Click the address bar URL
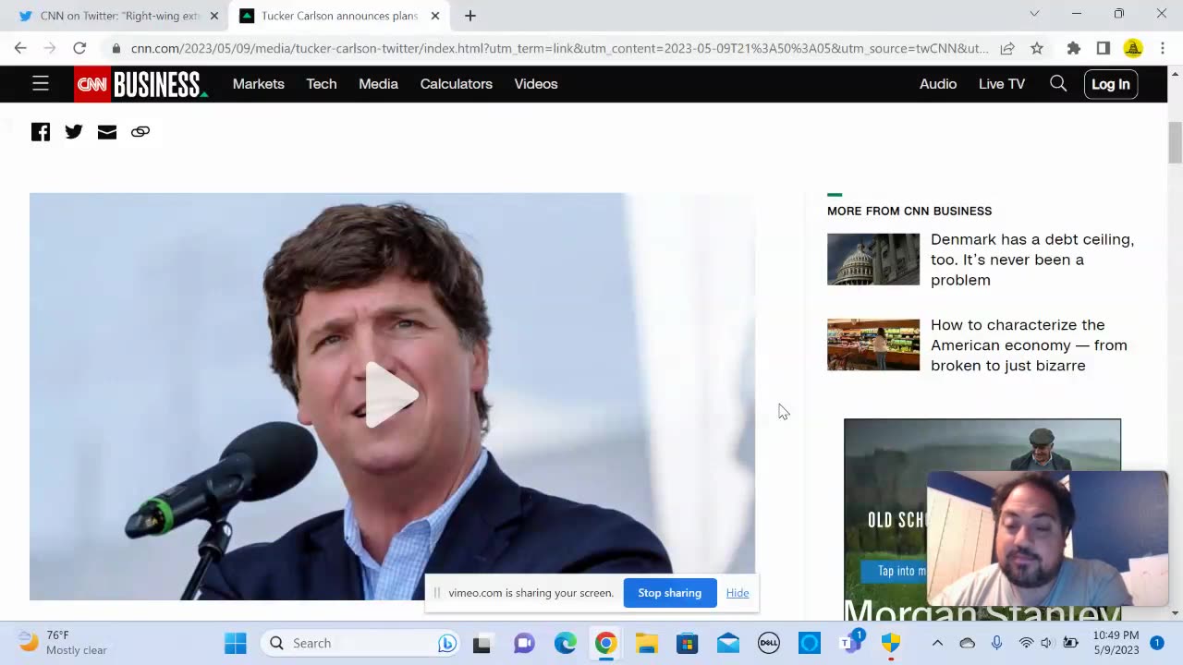1183x665 pixels. click(559, 48)
